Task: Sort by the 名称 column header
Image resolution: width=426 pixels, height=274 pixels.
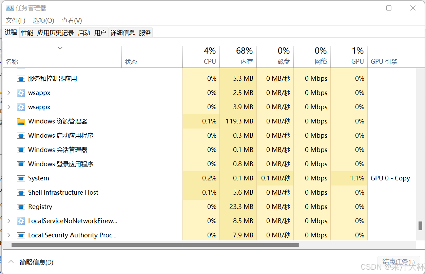Action: coord(62,57)
